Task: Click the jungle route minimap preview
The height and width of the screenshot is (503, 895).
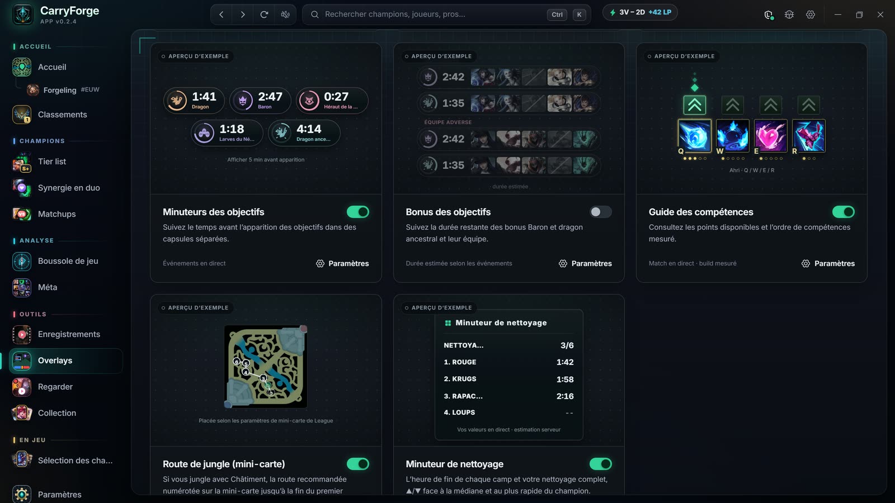Action: [266, 367]
